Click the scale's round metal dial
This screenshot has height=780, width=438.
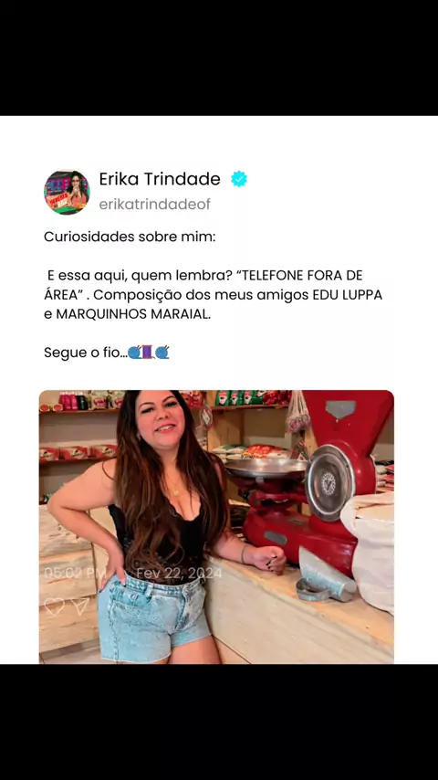point(329,482)
